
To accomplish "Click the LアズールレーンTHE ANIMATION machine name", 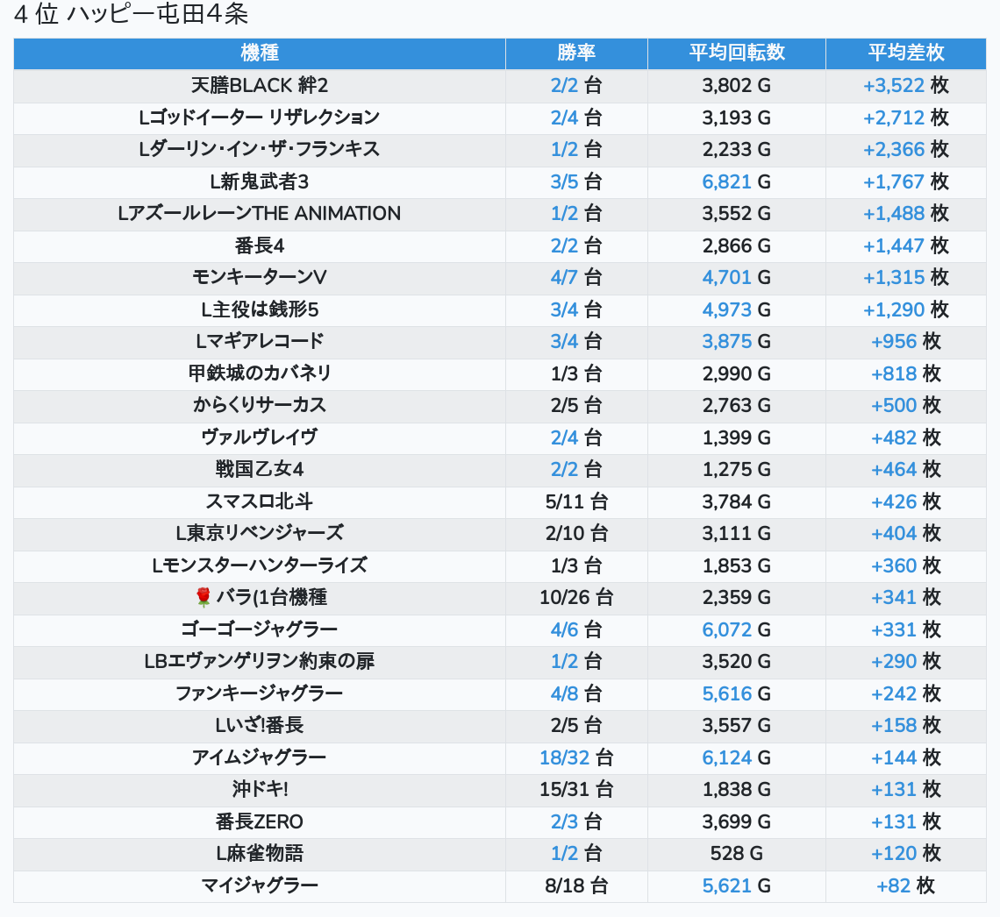I will pyautogui.click(x=259, y=213).
